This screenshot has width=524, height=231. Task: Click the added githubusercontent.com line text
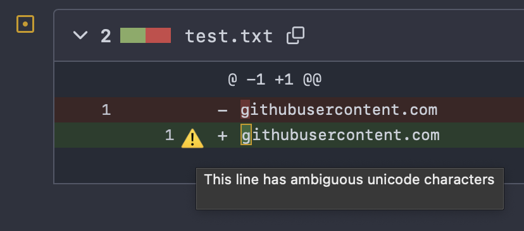click(340, 135)
